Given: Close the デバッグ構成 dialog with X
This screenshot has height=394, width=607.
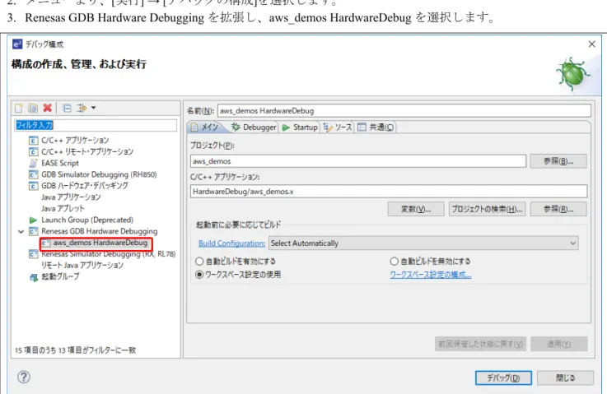Looking at the screenshot, I should tap(591, 44).
